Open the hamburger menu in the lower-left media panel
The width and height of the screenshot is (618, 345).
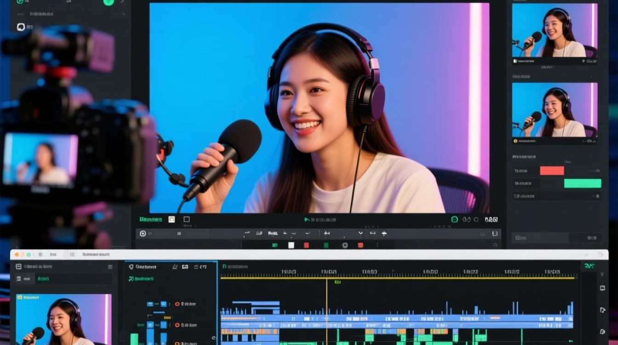tap(110, 267)
